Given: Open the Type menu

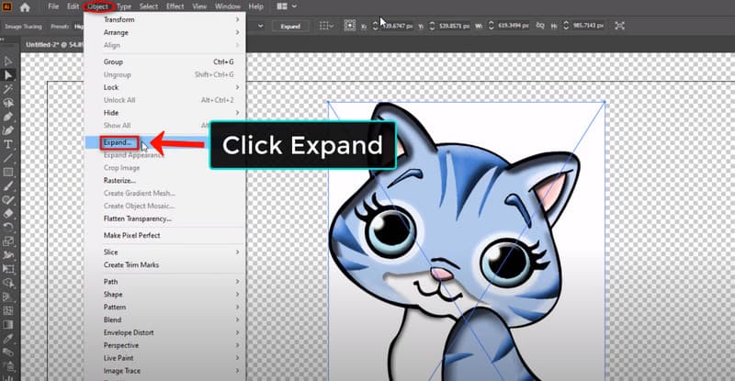Looking at the screenshot, I should [124, 6].
